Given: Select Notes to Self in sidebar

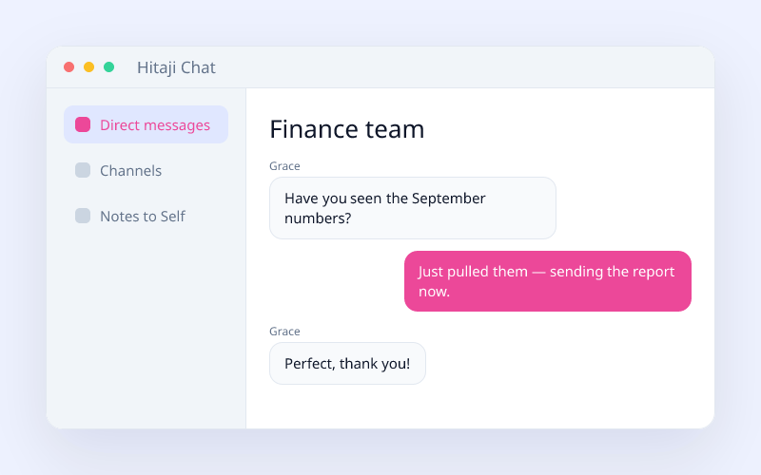Looking at the screenshot, I should (146, 216).
